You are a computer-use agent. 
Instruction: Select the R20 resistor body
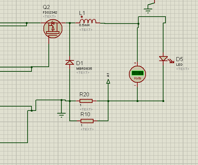tap(86, 101)
